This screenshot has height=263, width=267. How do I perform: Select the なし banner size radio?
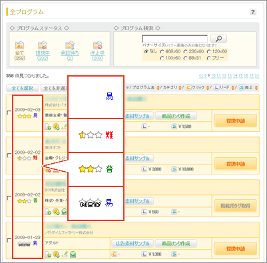[x=146, y=51]
